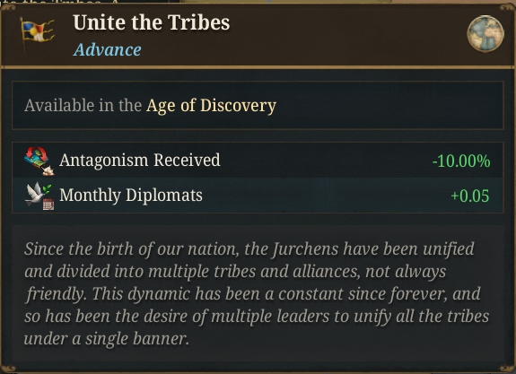
Task: Click the Monthly Diplomats dove icon
Action: pyautogui.click(x=39, y=196)
